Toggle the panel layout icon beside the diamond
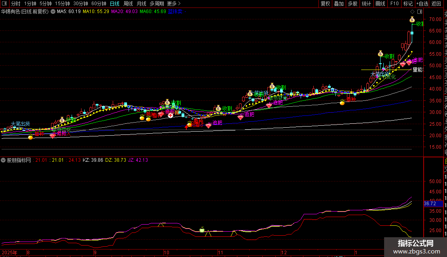This screenshot has height=257, width=447. point(420,12)
